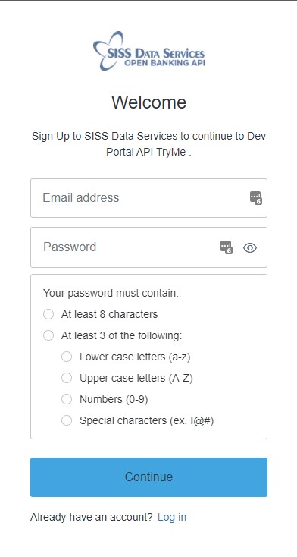Click the 'Special characters (ex. !@#)' label
The height and width of the screenshot is (557, 297).
click(146, 421)
